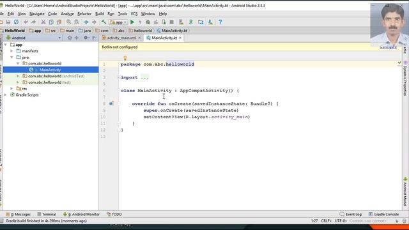Click the Stop square icon

click(172, 22)
